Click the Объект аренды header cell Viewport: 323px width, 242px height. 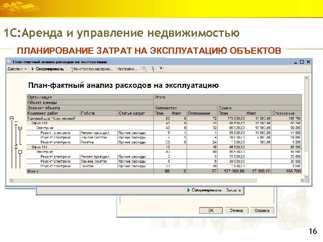[90, 103]
